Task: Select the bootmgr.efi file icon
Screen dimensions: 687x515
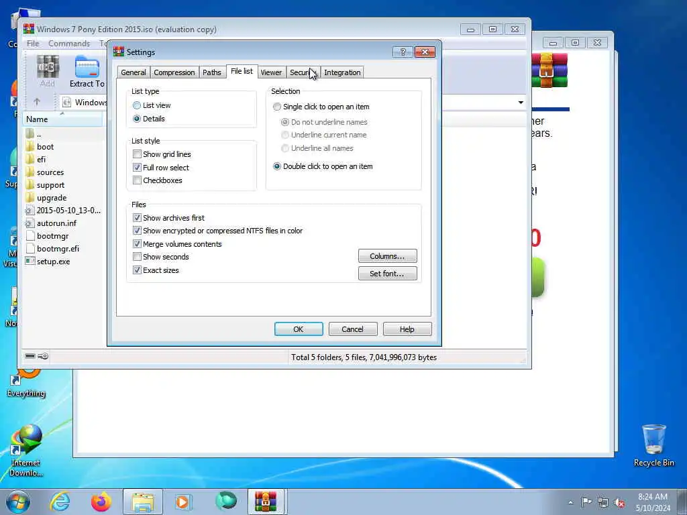Action: pos(30,248)
